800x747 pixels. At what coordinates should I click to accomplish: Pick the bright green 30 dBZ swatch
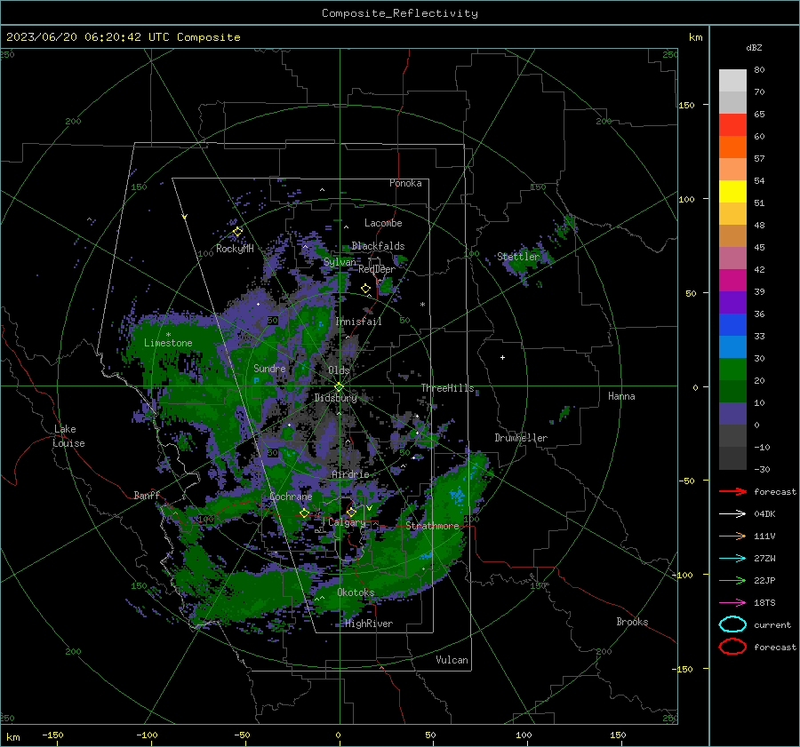732,370
